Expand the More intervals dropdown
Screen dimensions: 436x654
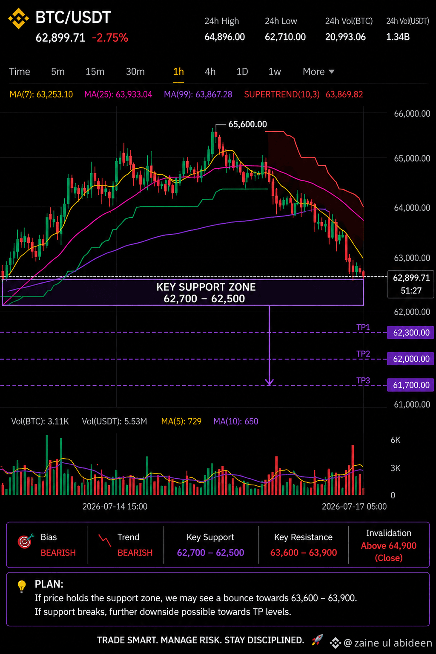click(x=318, y=72)
